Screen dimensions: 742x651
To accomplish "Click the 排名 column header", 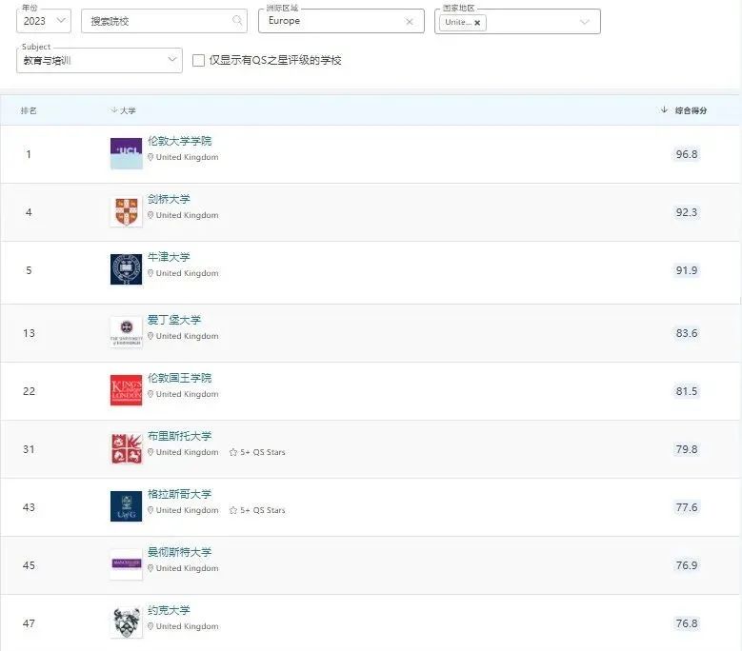I will (x=29, y=110).
